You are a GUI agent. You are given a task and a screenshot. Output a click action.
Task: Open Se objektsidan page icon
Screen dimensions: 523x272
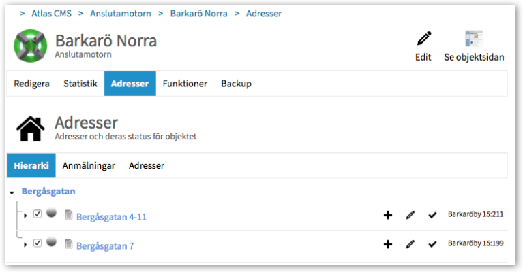click(474, 39)
